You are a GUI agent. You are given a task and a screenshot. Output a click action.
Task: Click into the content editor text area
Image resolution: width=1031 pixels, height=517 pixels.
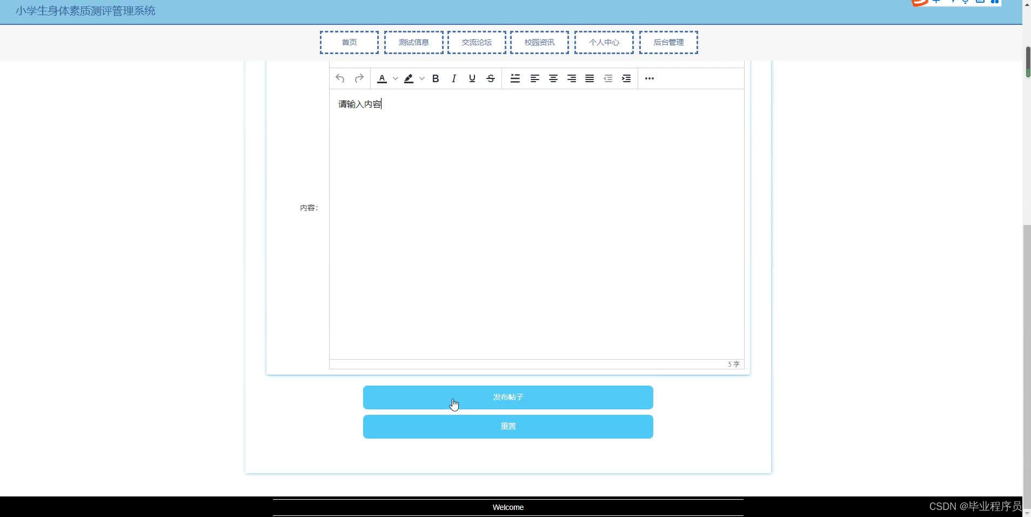coord(537,224)
